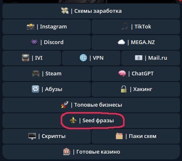This screenshot has height=161, width=182.
Task: Click the camera emoji next to Instagram
Action: (31, 27)
